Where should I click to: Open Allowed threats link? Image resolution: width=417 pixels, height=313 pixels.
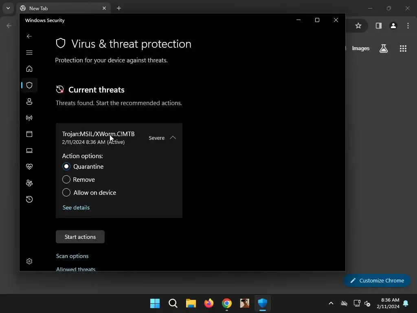pos(75,269)
